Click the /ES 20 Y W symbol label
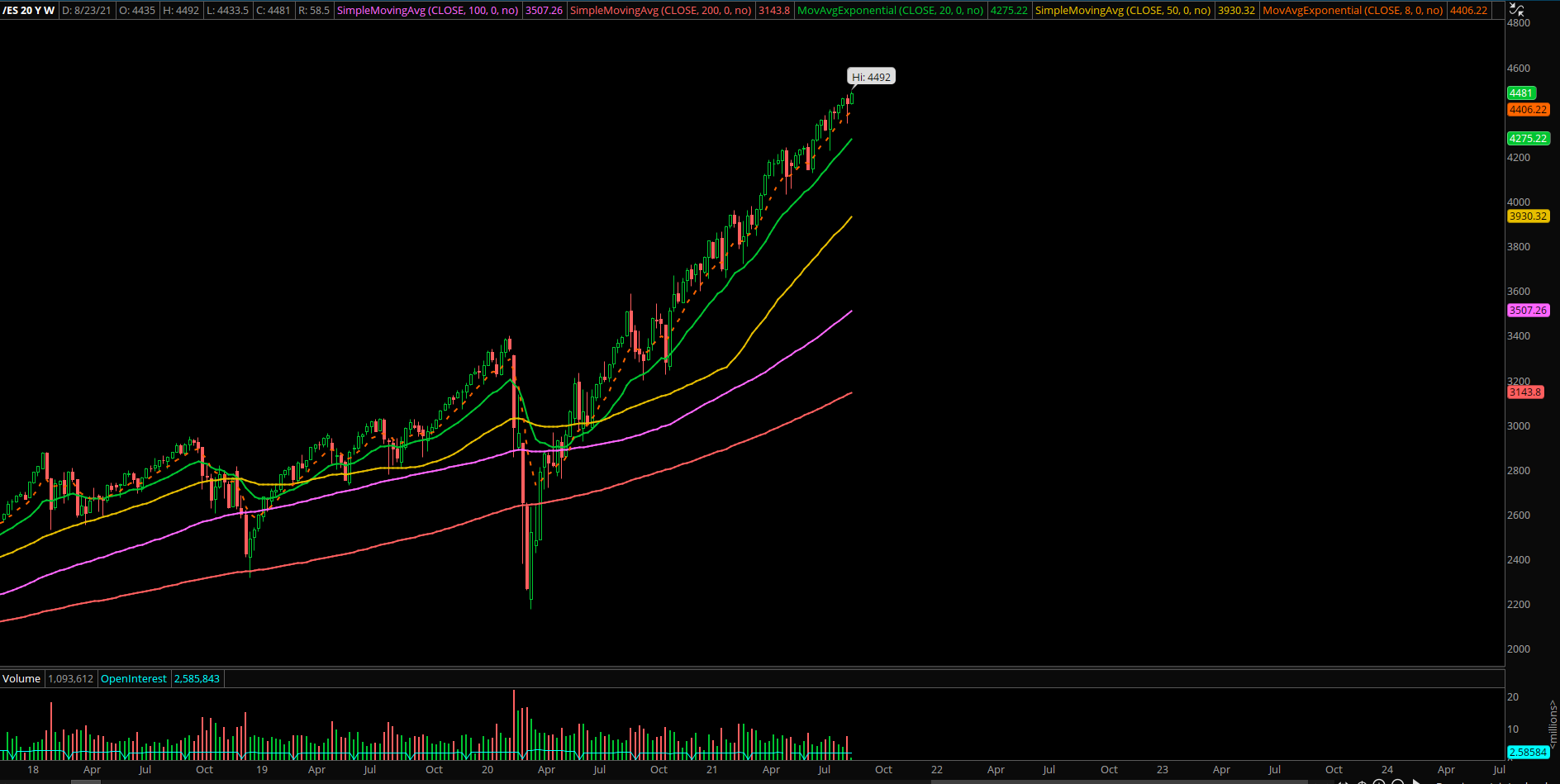Image resolution: width=1560 pixels, height=784 pixels. (29, 11)
